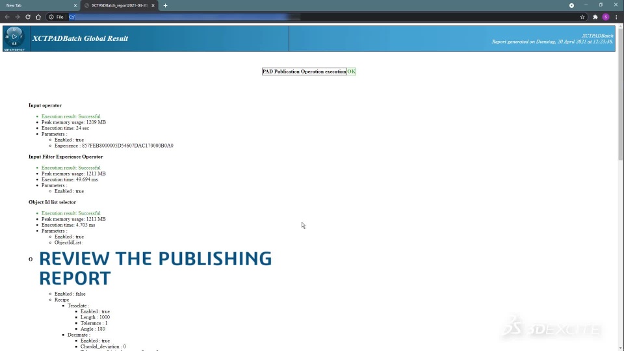Close the XCTPADBatch_report tab
The image size is (624, 351).
[x=153, y=6]
